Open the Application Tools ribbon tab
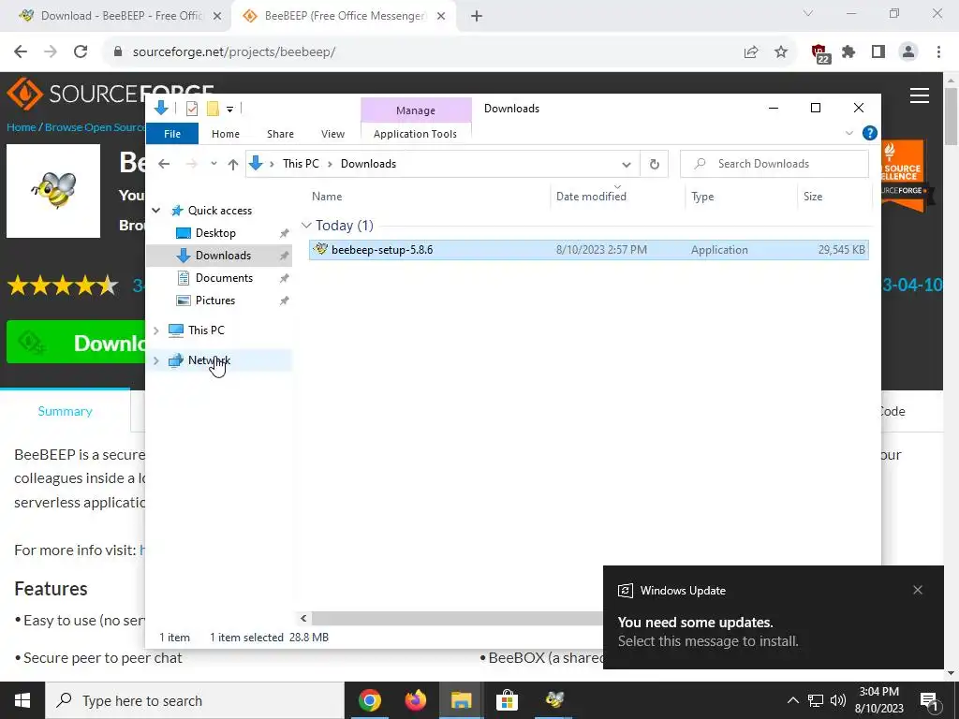 click(415, 134)
